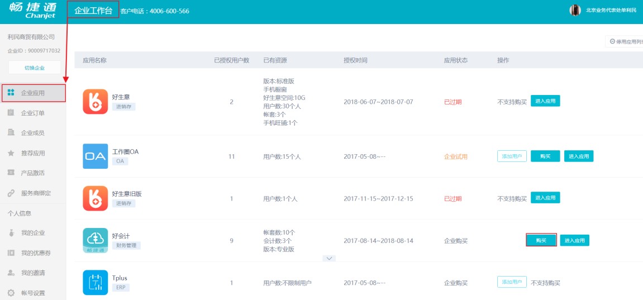
Task: Open 企业成员 in the sidebar
Action: click(33, 133)
